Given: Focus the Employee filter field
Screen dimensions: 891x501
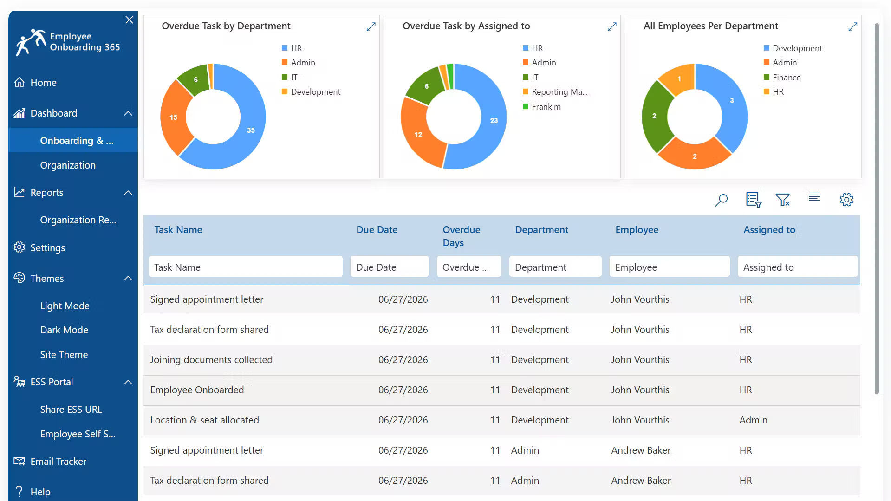Looking at the screenshot, I should click(x=670, y=267).
